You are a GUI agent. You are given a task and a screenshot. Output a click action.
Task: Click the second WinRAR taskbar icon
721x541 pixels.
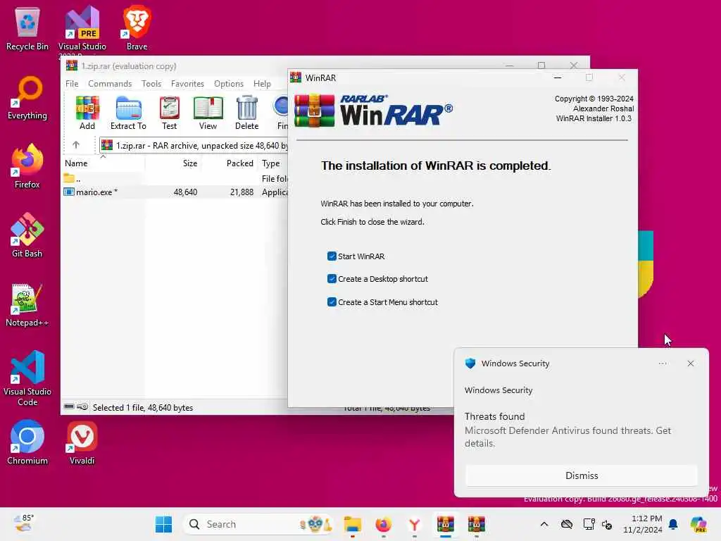pos(477,524)
